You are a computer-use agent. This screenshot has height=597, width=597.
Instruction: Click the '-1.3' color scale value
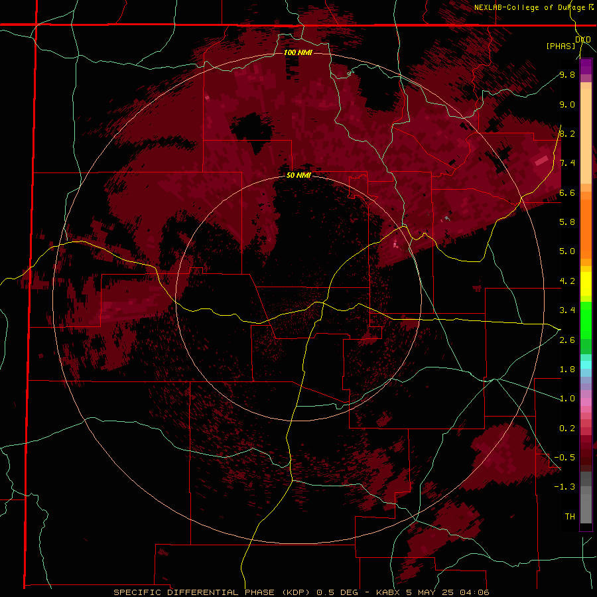[565, 487]
